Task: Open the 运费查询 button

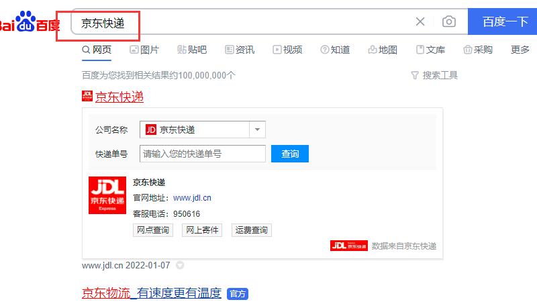Action: 252,230
